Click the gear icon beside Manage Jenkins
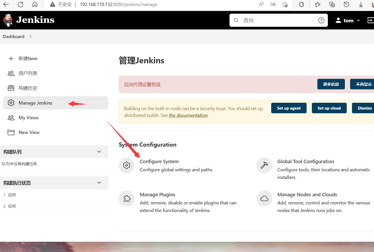The image size is (374, 252). [x=11, y=103]
